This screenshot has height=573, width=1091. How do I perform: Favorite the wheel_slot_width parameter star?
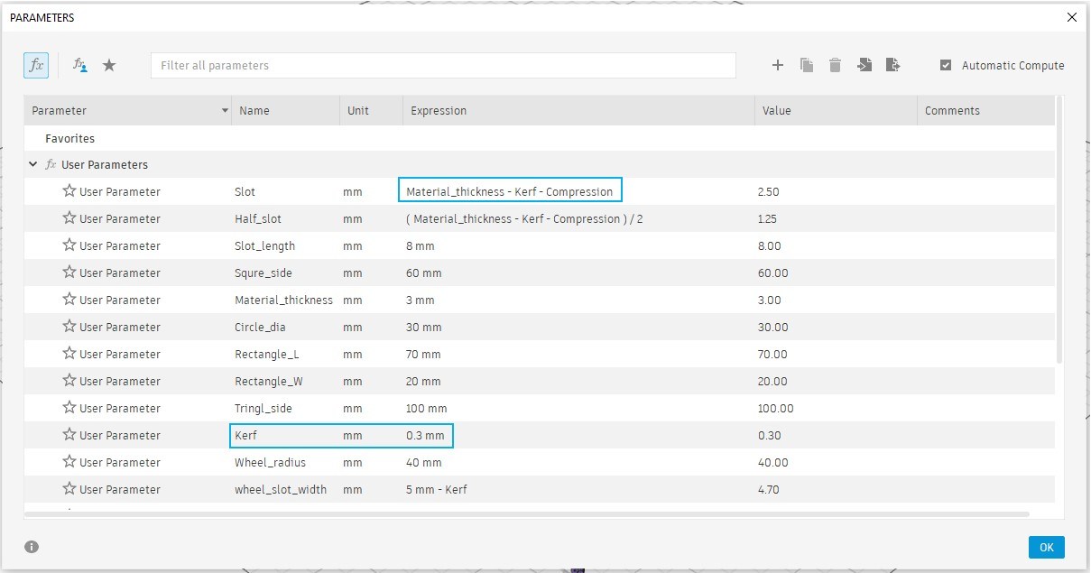click(x=69, y=489)
